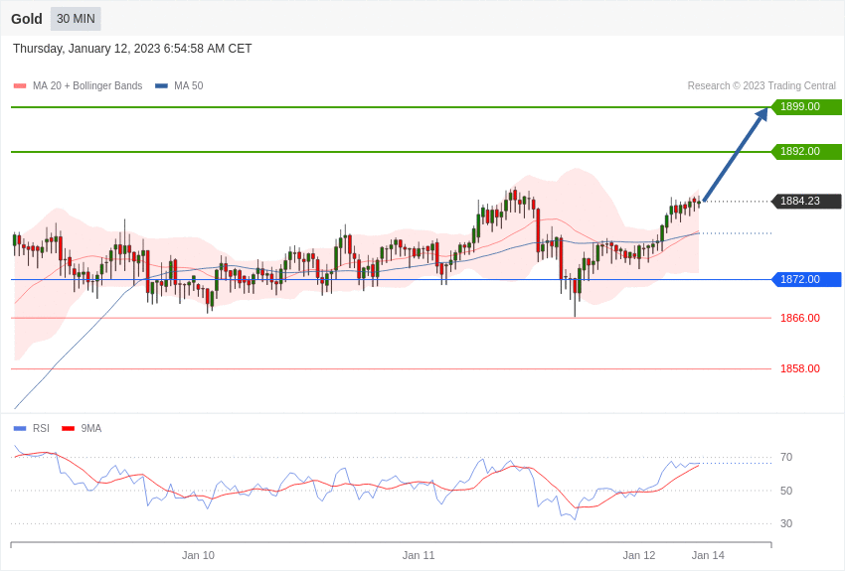Click the Gold instrument title

27,19
